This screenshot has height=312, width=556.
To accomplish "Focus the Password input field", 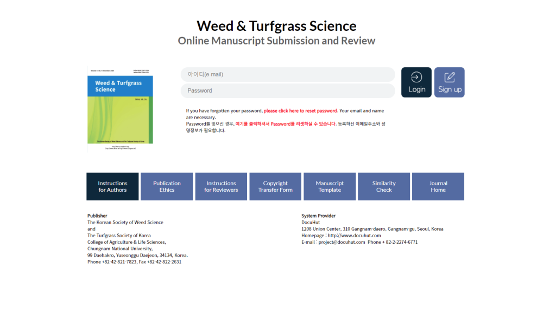I will (x=288, y=90).
